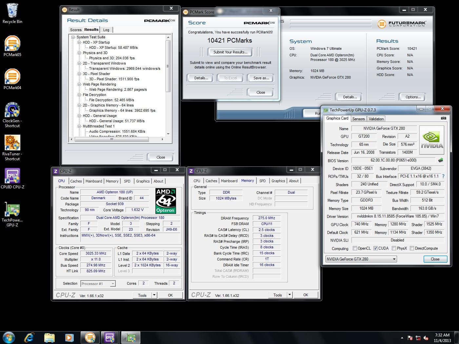
Task: Switch to PCMark05 taskbar button
Action: 90,337
